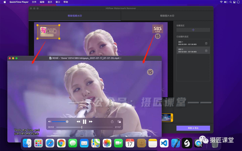
Task: Click the top-right handle of the selection box
Action: point(59,25)
